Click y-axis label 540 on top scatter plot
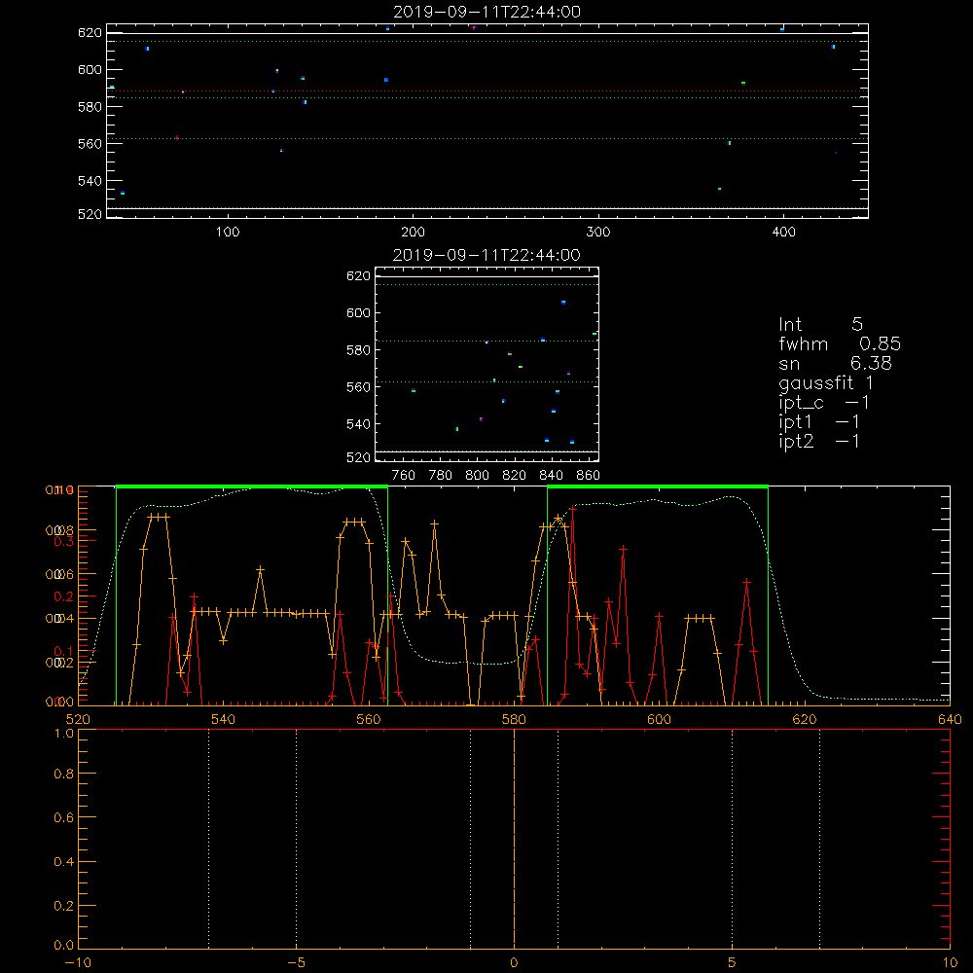The image size is (973, 973). tap(90, 181)
